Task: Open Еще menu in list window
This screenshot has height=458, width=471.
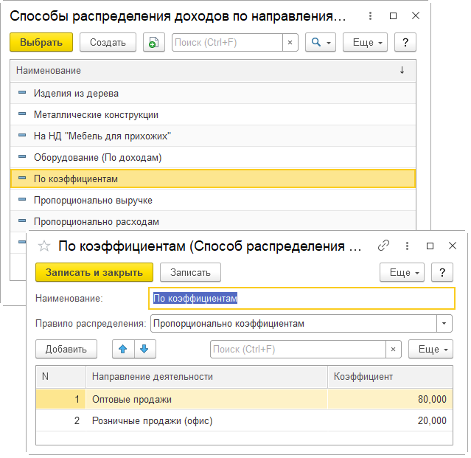Action: tap(366, 42)
